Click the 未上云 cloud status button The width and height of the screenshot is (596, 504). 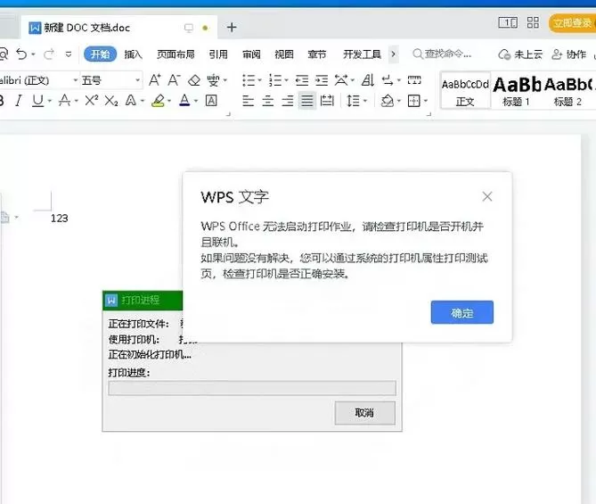pyautogui.click(x=520, y=54)
